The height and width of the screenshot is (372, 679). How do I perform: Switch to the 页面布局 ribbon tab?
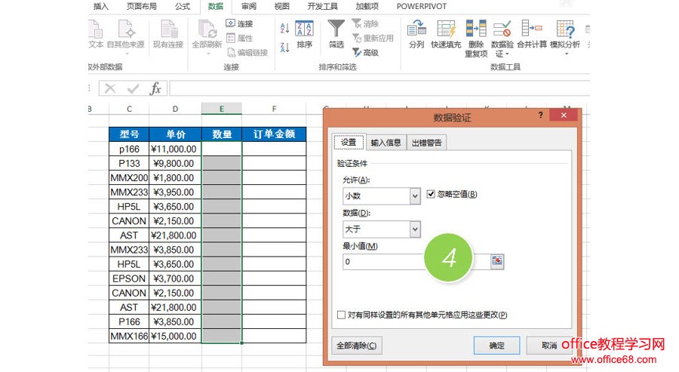pyautogui.click(x=142, y=6)
